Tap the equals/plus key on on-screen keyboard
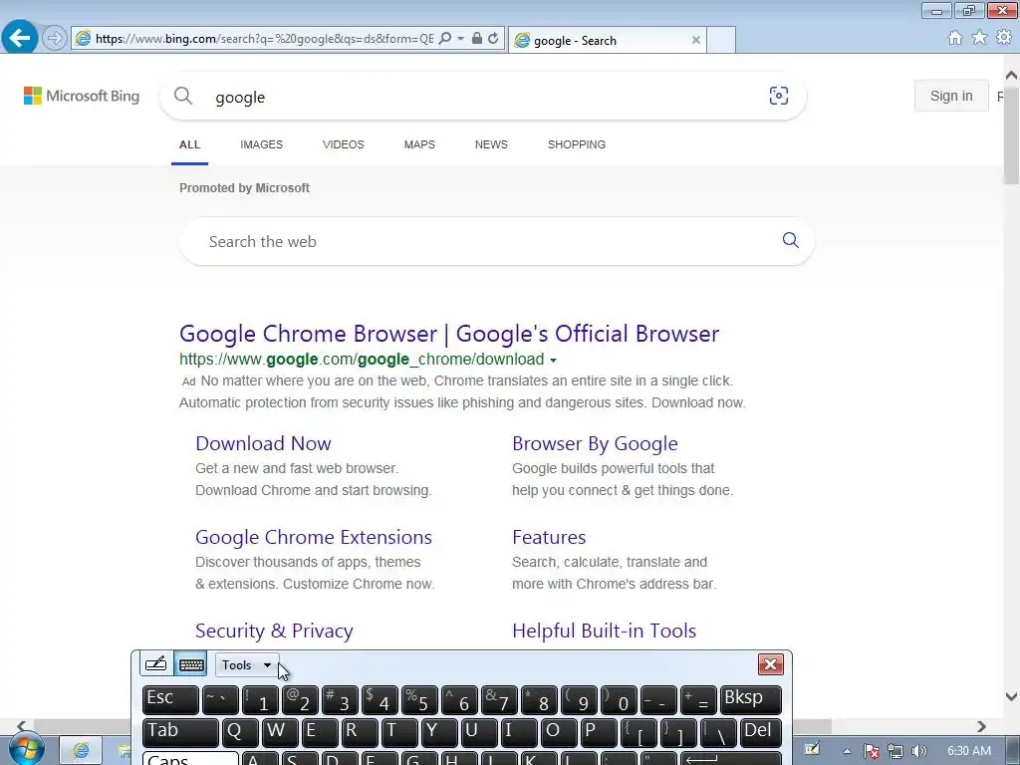The width and height of the screenshot is (1020, 765). pos(698,700)
